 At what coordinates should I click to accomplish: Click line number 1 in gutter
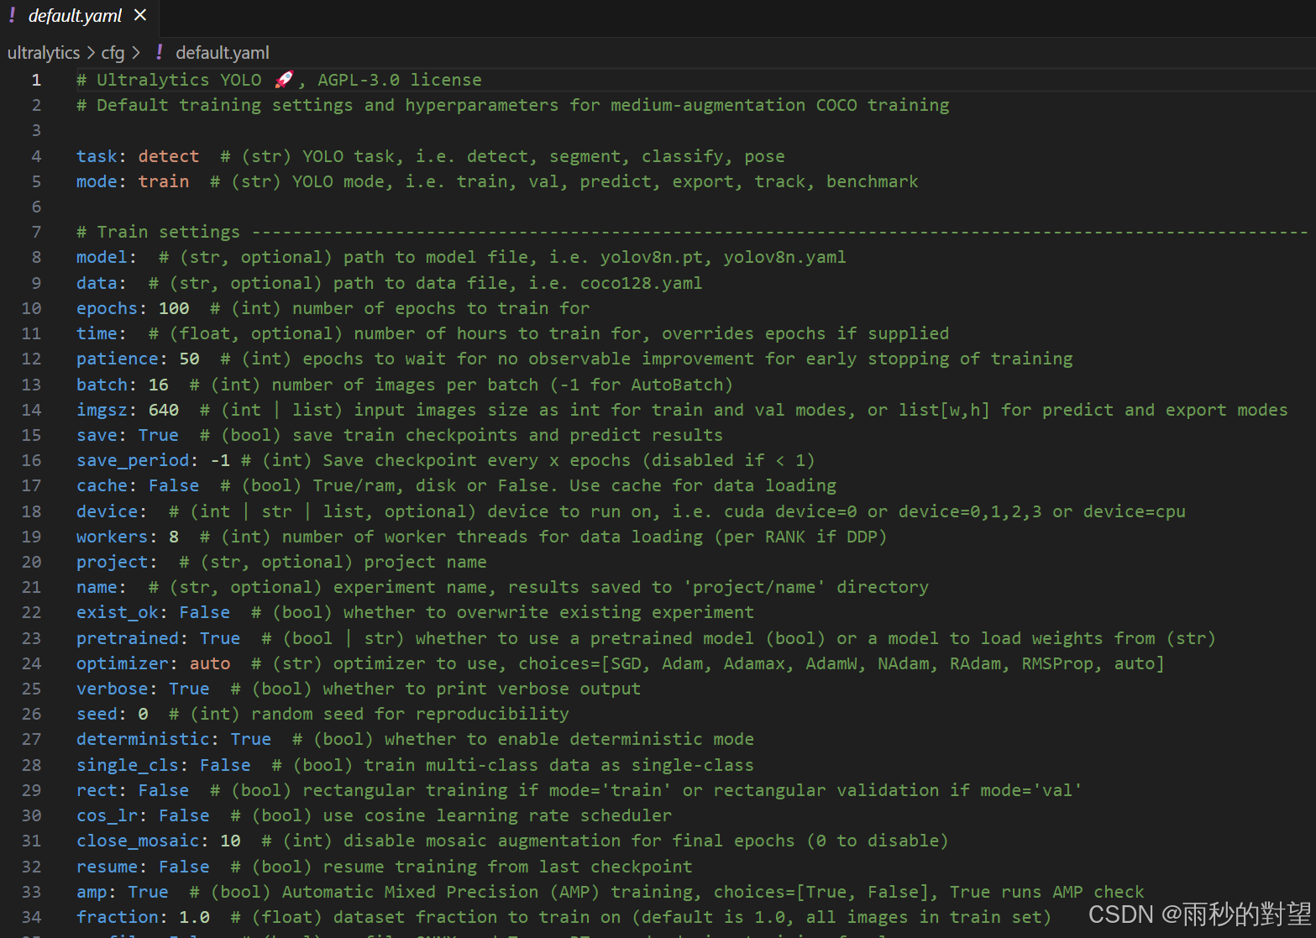point(36,80)
